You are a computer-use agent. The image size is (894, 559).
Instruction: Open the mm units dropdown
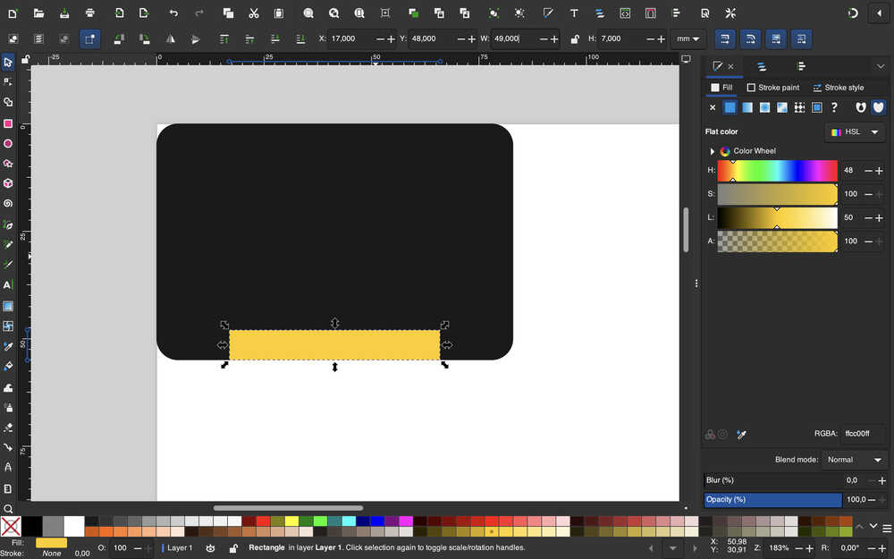[688, 38]
